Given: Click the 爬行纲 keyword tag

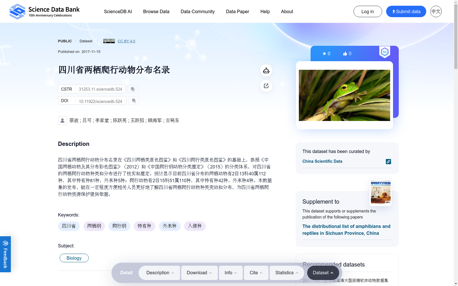Looking at the screenshot, I should (119, 226).
